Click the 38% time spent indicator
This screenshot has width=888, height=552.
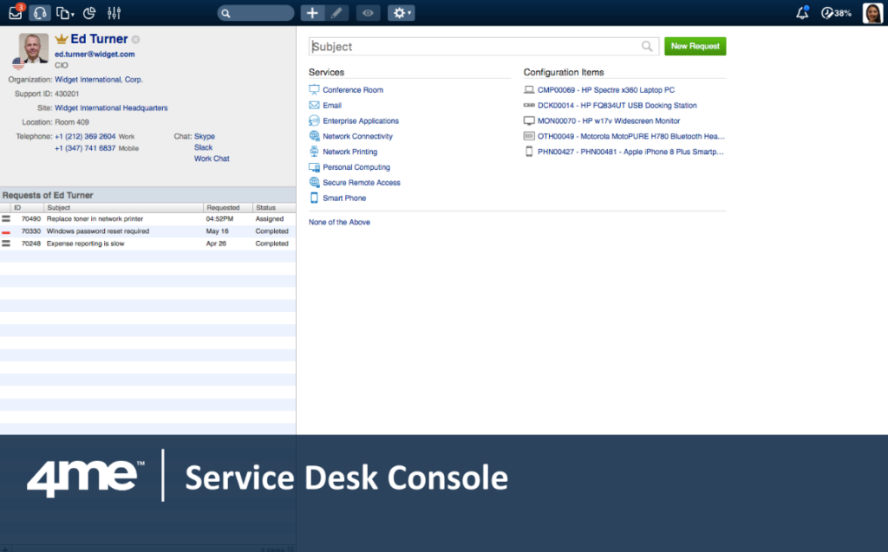(x=835, y=12)
